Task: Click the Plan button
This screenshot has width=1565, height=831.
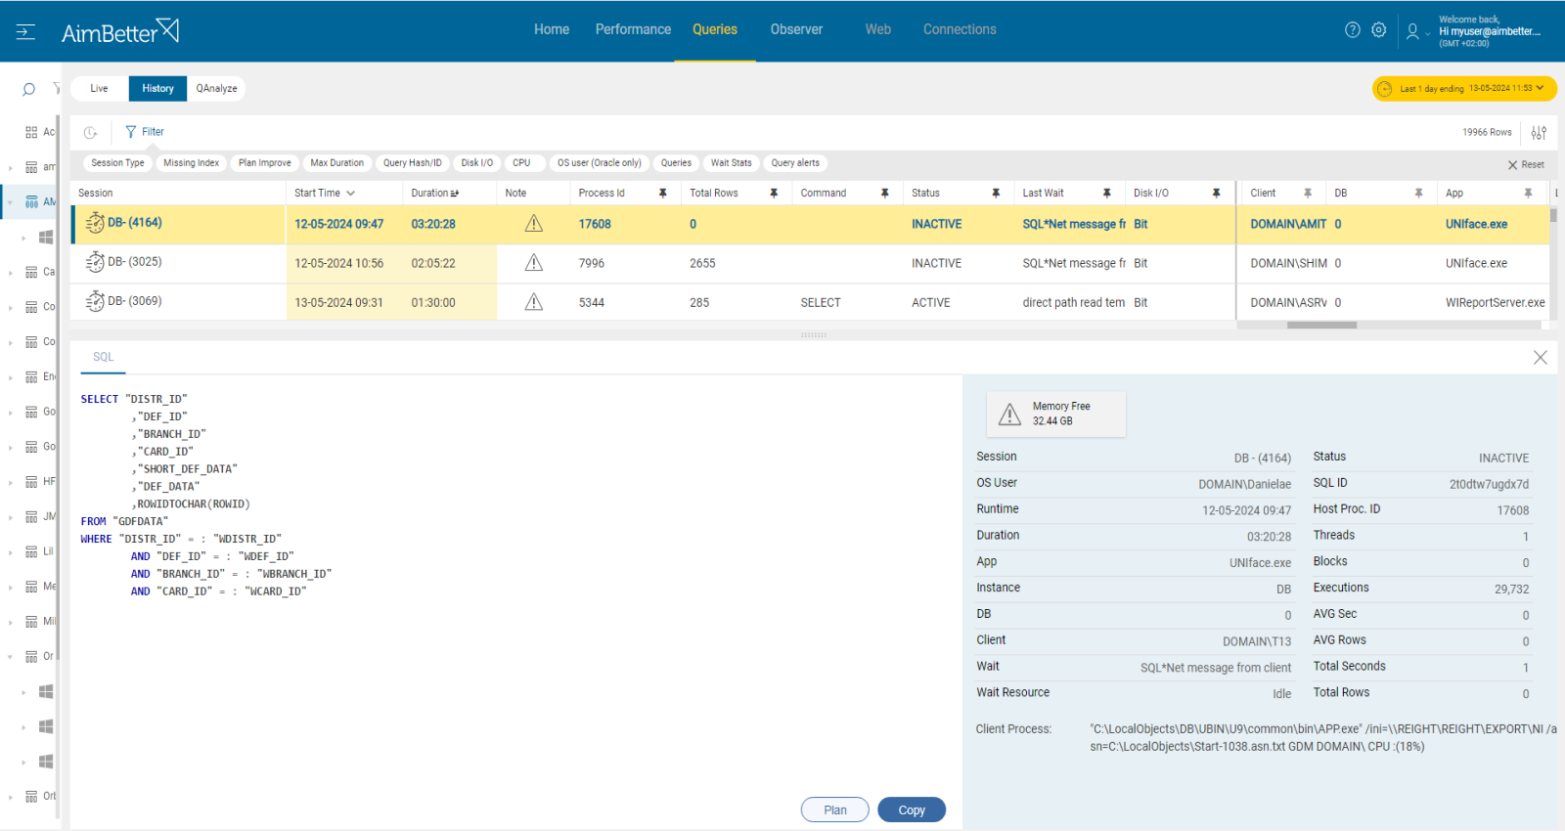Action: 835,809
